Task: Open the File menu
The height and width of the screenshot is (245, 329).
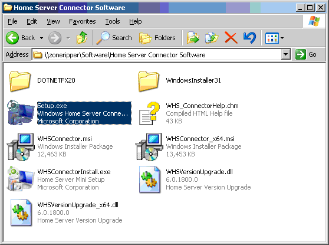Action: (x=12, y=21)
